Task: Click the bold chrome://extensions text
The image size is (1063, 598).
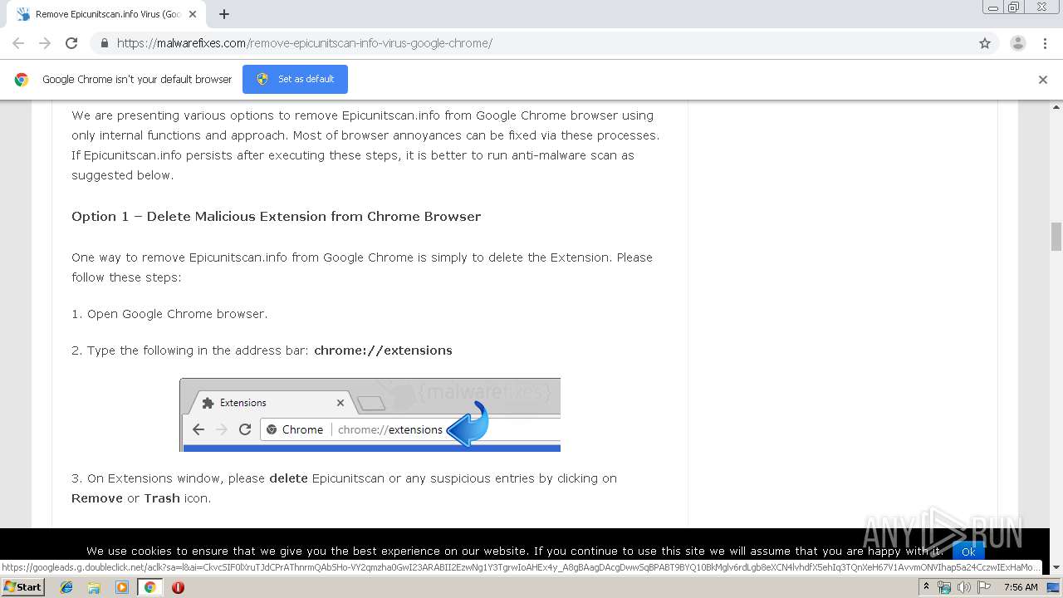Action: tap(383, 350)
